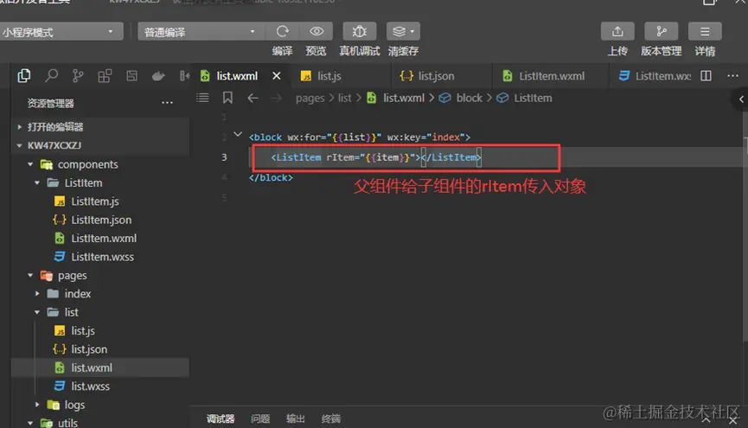Click the compile refresh icon
Screen dimensions: 748x428
(283, 31)
